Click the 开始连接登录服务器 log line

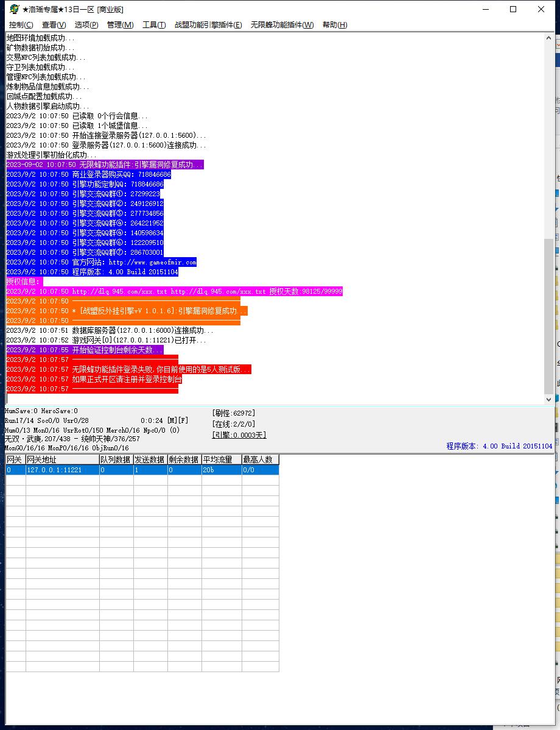pos(106,135)
